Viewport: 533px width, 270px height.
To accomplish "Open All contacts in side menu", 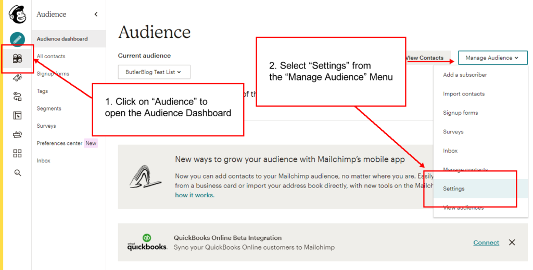I will coord(51,56).
